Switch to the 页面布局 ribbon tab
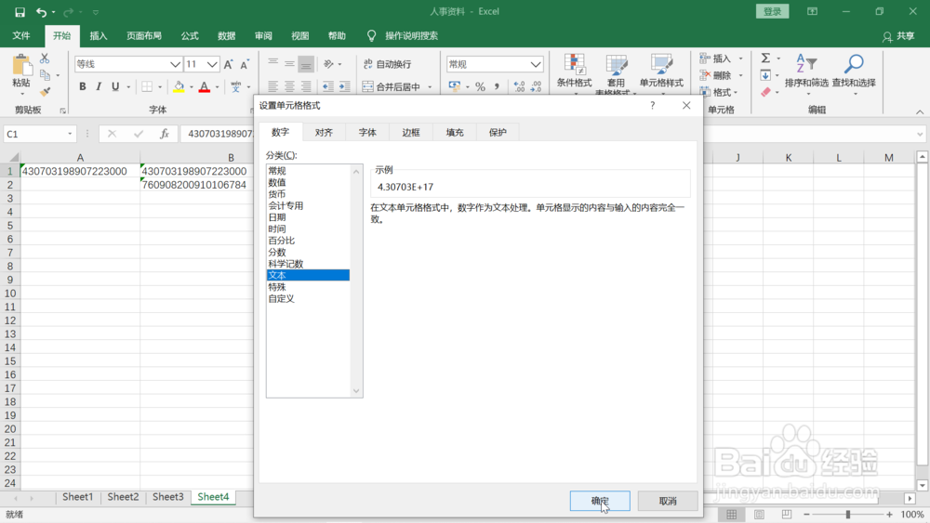Image resolution: width=930 pixels, height=523 pixels. click(144, 35)
